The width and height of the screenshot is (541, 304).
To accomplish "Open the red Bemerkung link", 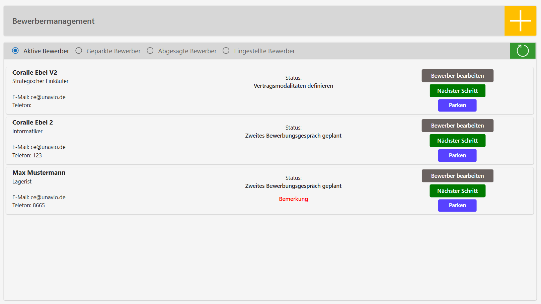I will click(x=293, y=199).
